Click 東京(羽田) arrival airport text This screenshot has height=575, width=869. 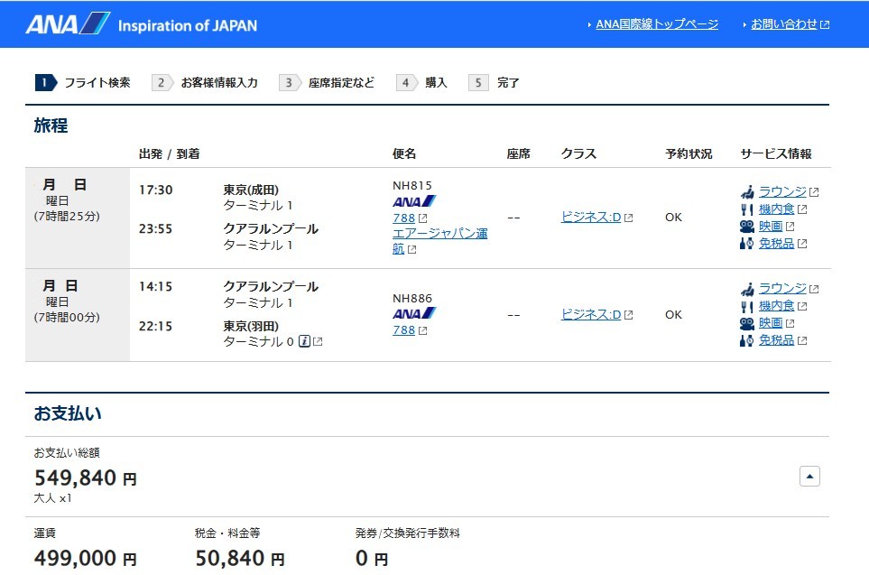pos(251,326)
